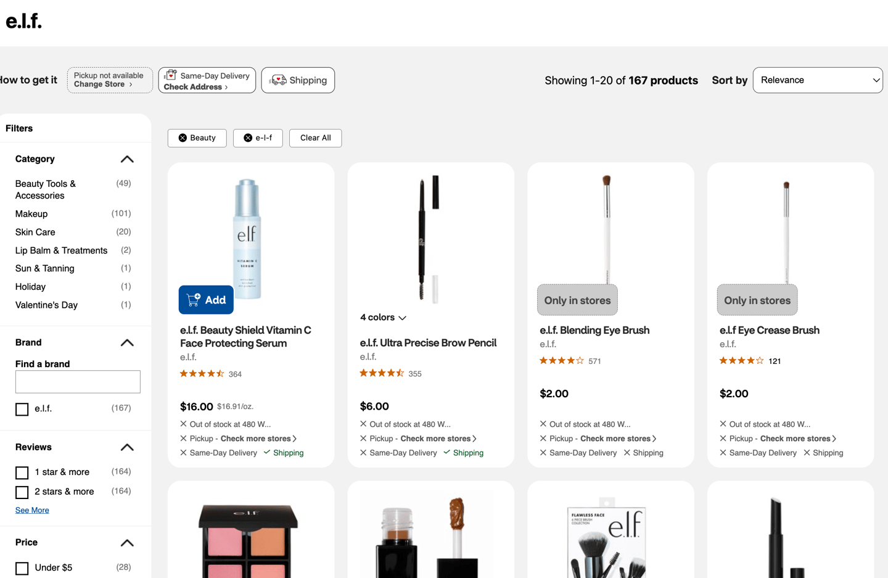Click the e.l.f. logo at top left
The width and height of the screenshot is (888, 578).
(x=24, y=21)
